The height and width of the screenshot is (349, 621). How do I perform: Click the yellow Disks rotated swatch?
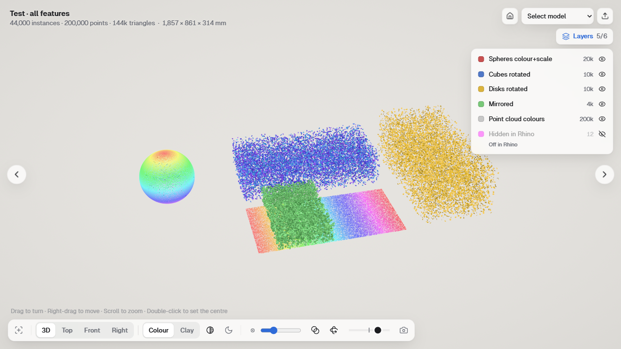tap(481, 89)
